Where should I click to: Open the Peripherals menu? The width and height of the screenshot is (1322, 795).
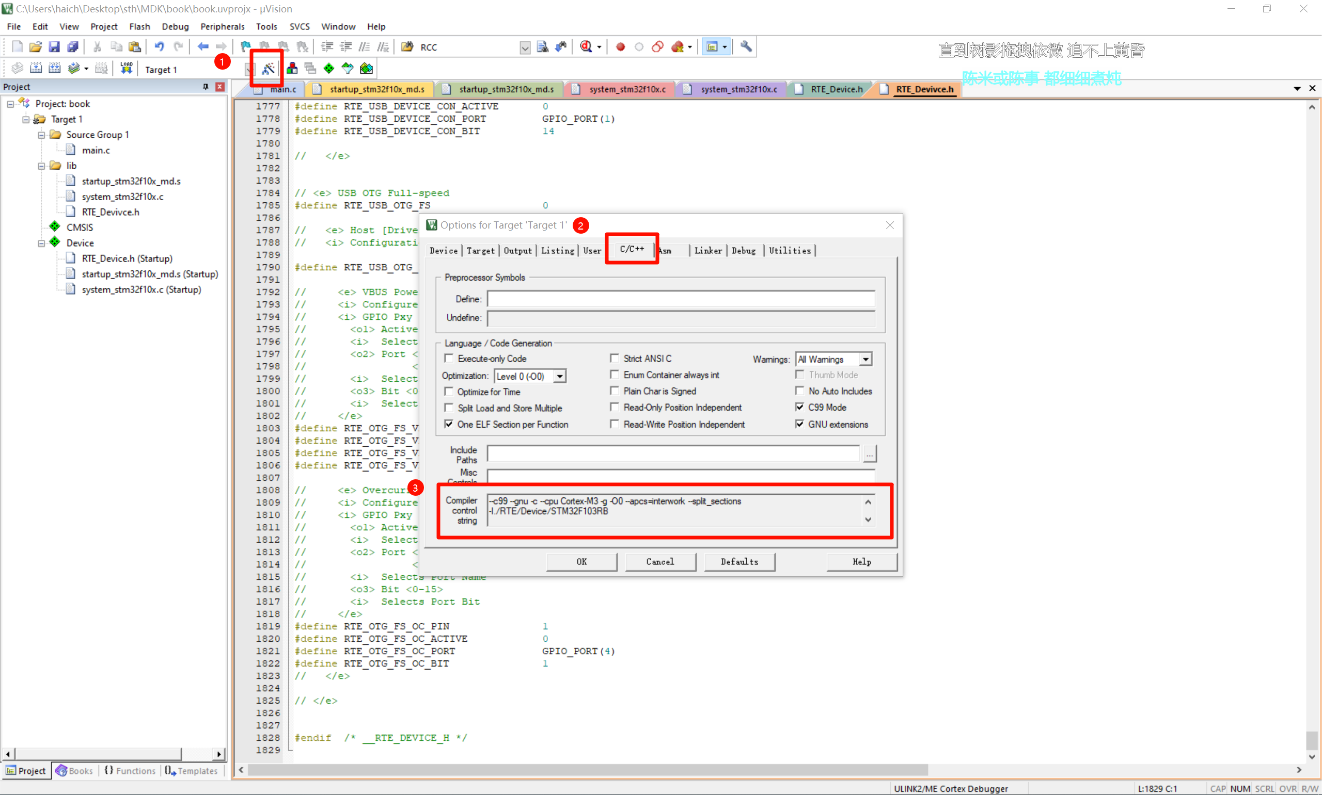click(222, 26)
